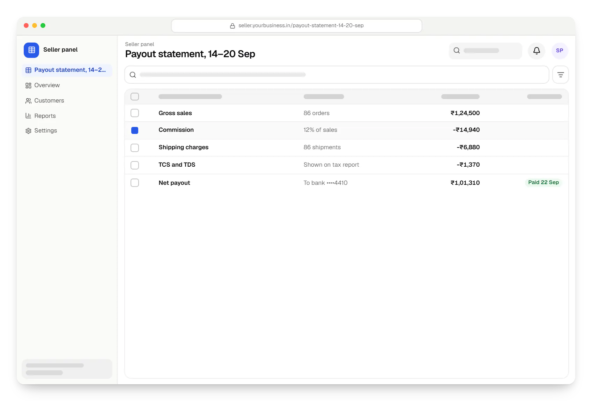592x401 pixels.
Task: Go to Overview in the sidebar
Action: click(x=67, y=85)
